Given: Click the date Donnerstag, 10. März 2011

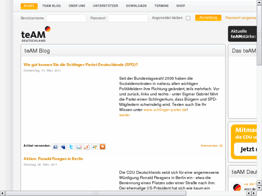Looking at the screenshot, I should [x=42, y=70].
